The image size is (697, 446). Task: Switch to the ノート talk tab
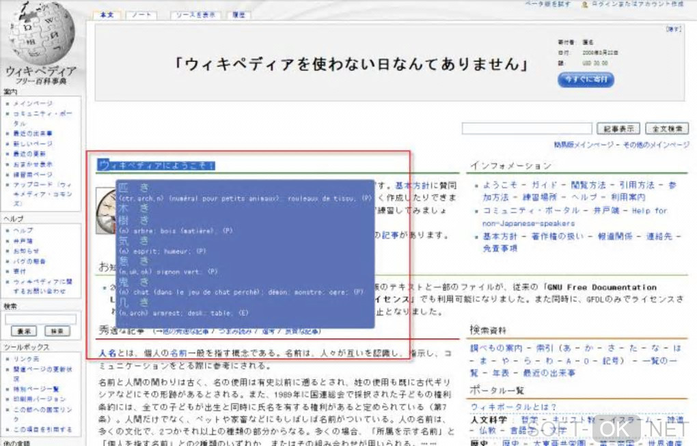point(141,15)
